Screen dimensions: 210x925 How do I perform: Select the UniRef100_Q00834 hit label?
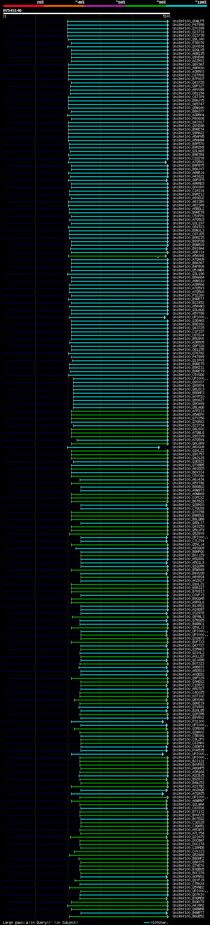tap(188, 46)
